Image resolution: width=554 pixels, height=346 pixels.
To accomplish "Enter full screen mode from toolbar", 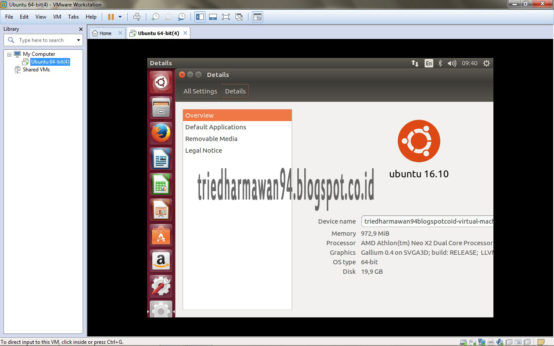I will (x=226, y=17).
